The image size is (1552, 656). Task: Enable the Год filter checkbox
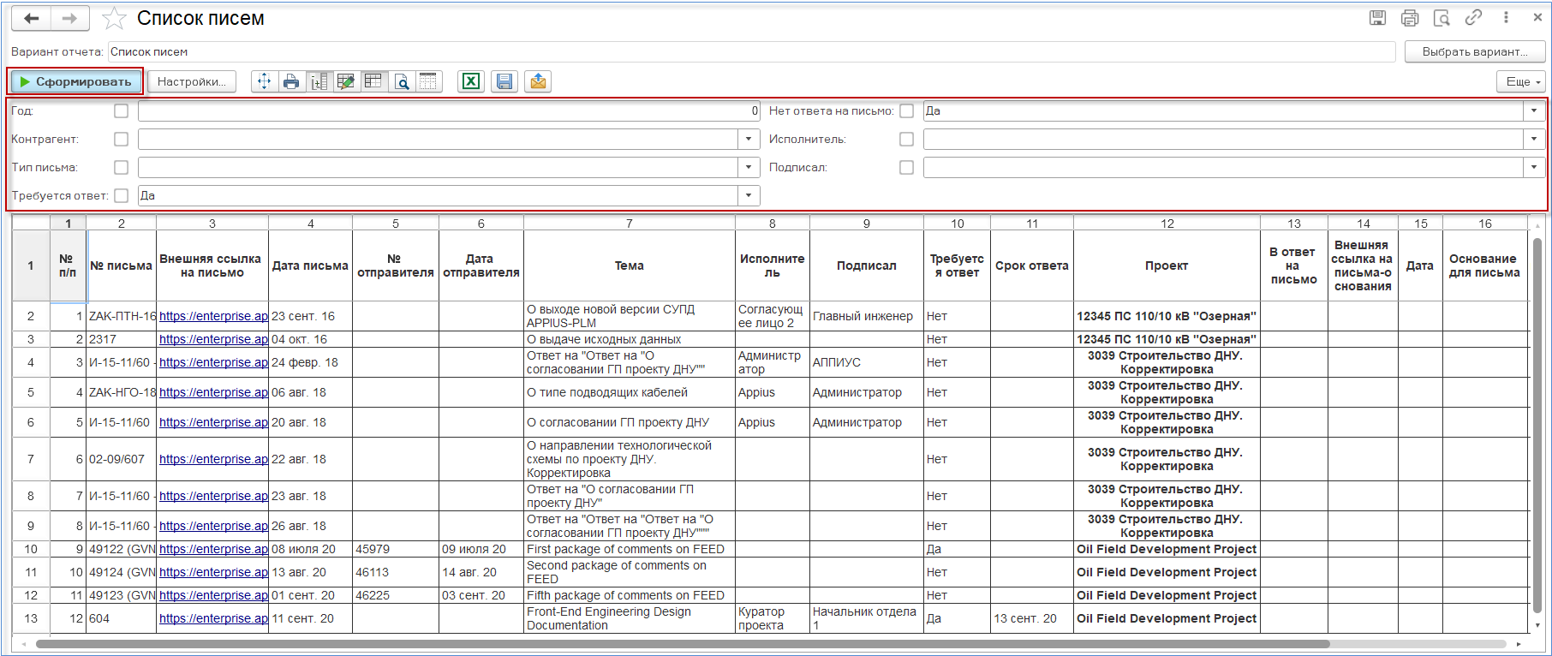(121, 110)
